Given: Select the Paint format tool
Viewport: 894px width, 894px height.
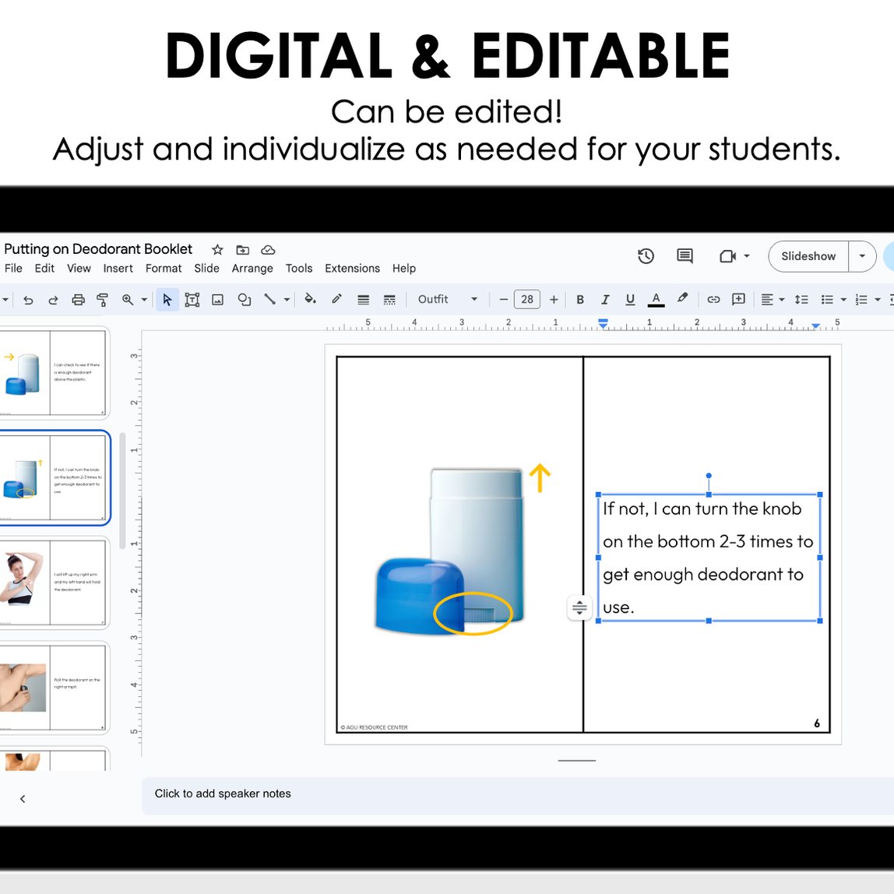Looking at the screenshot, I should [102, 300].
